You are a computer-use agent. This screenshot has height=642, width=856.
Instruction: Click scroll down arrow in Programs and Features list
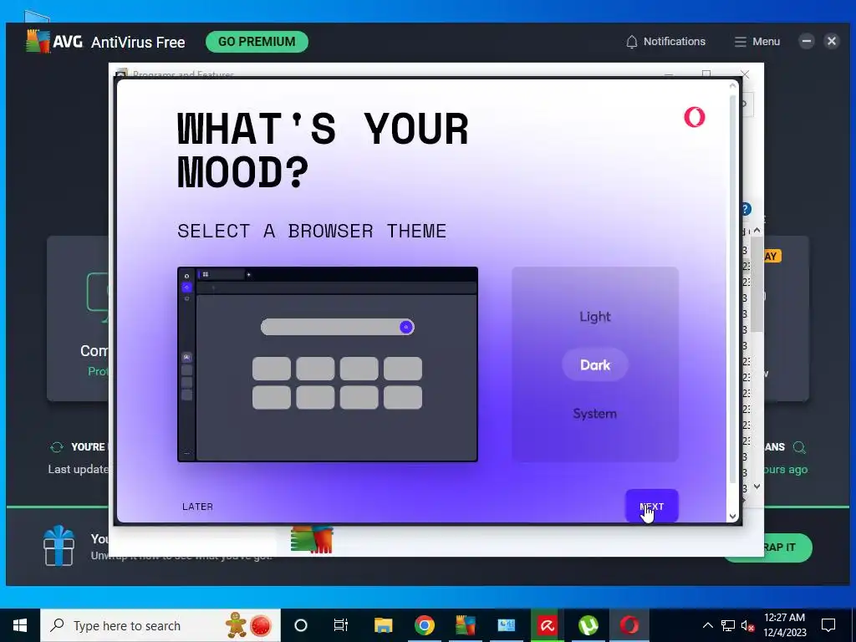tap(757, 486)
